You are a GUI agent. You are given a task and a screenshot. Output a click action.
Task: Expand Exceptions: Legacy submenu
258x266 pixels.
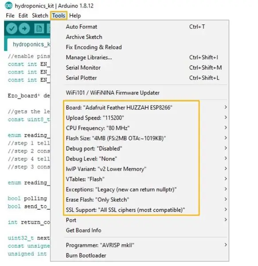coord(140,189)
